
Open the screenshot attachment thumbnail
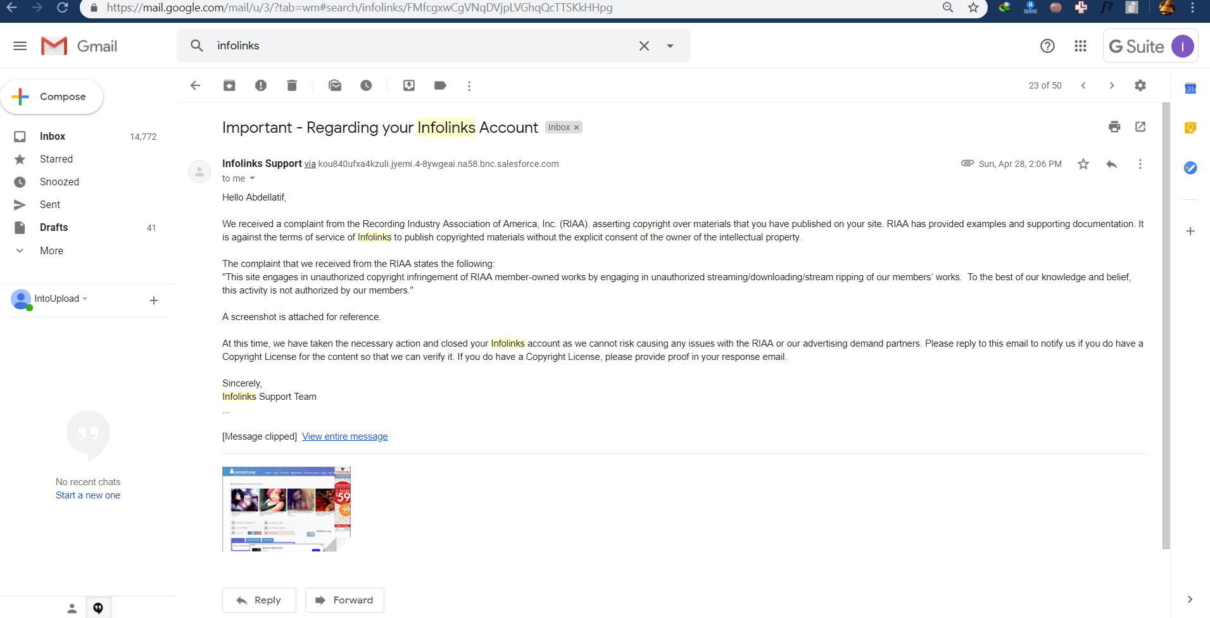pos(286,509)
